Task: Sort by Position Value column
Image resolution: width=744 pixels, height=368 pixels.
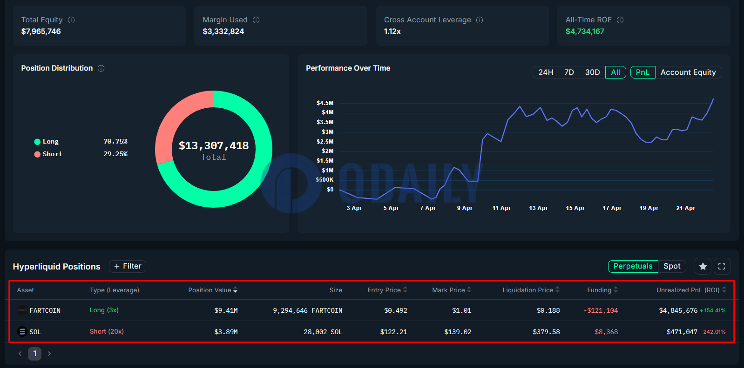Action: click(213, 290)
